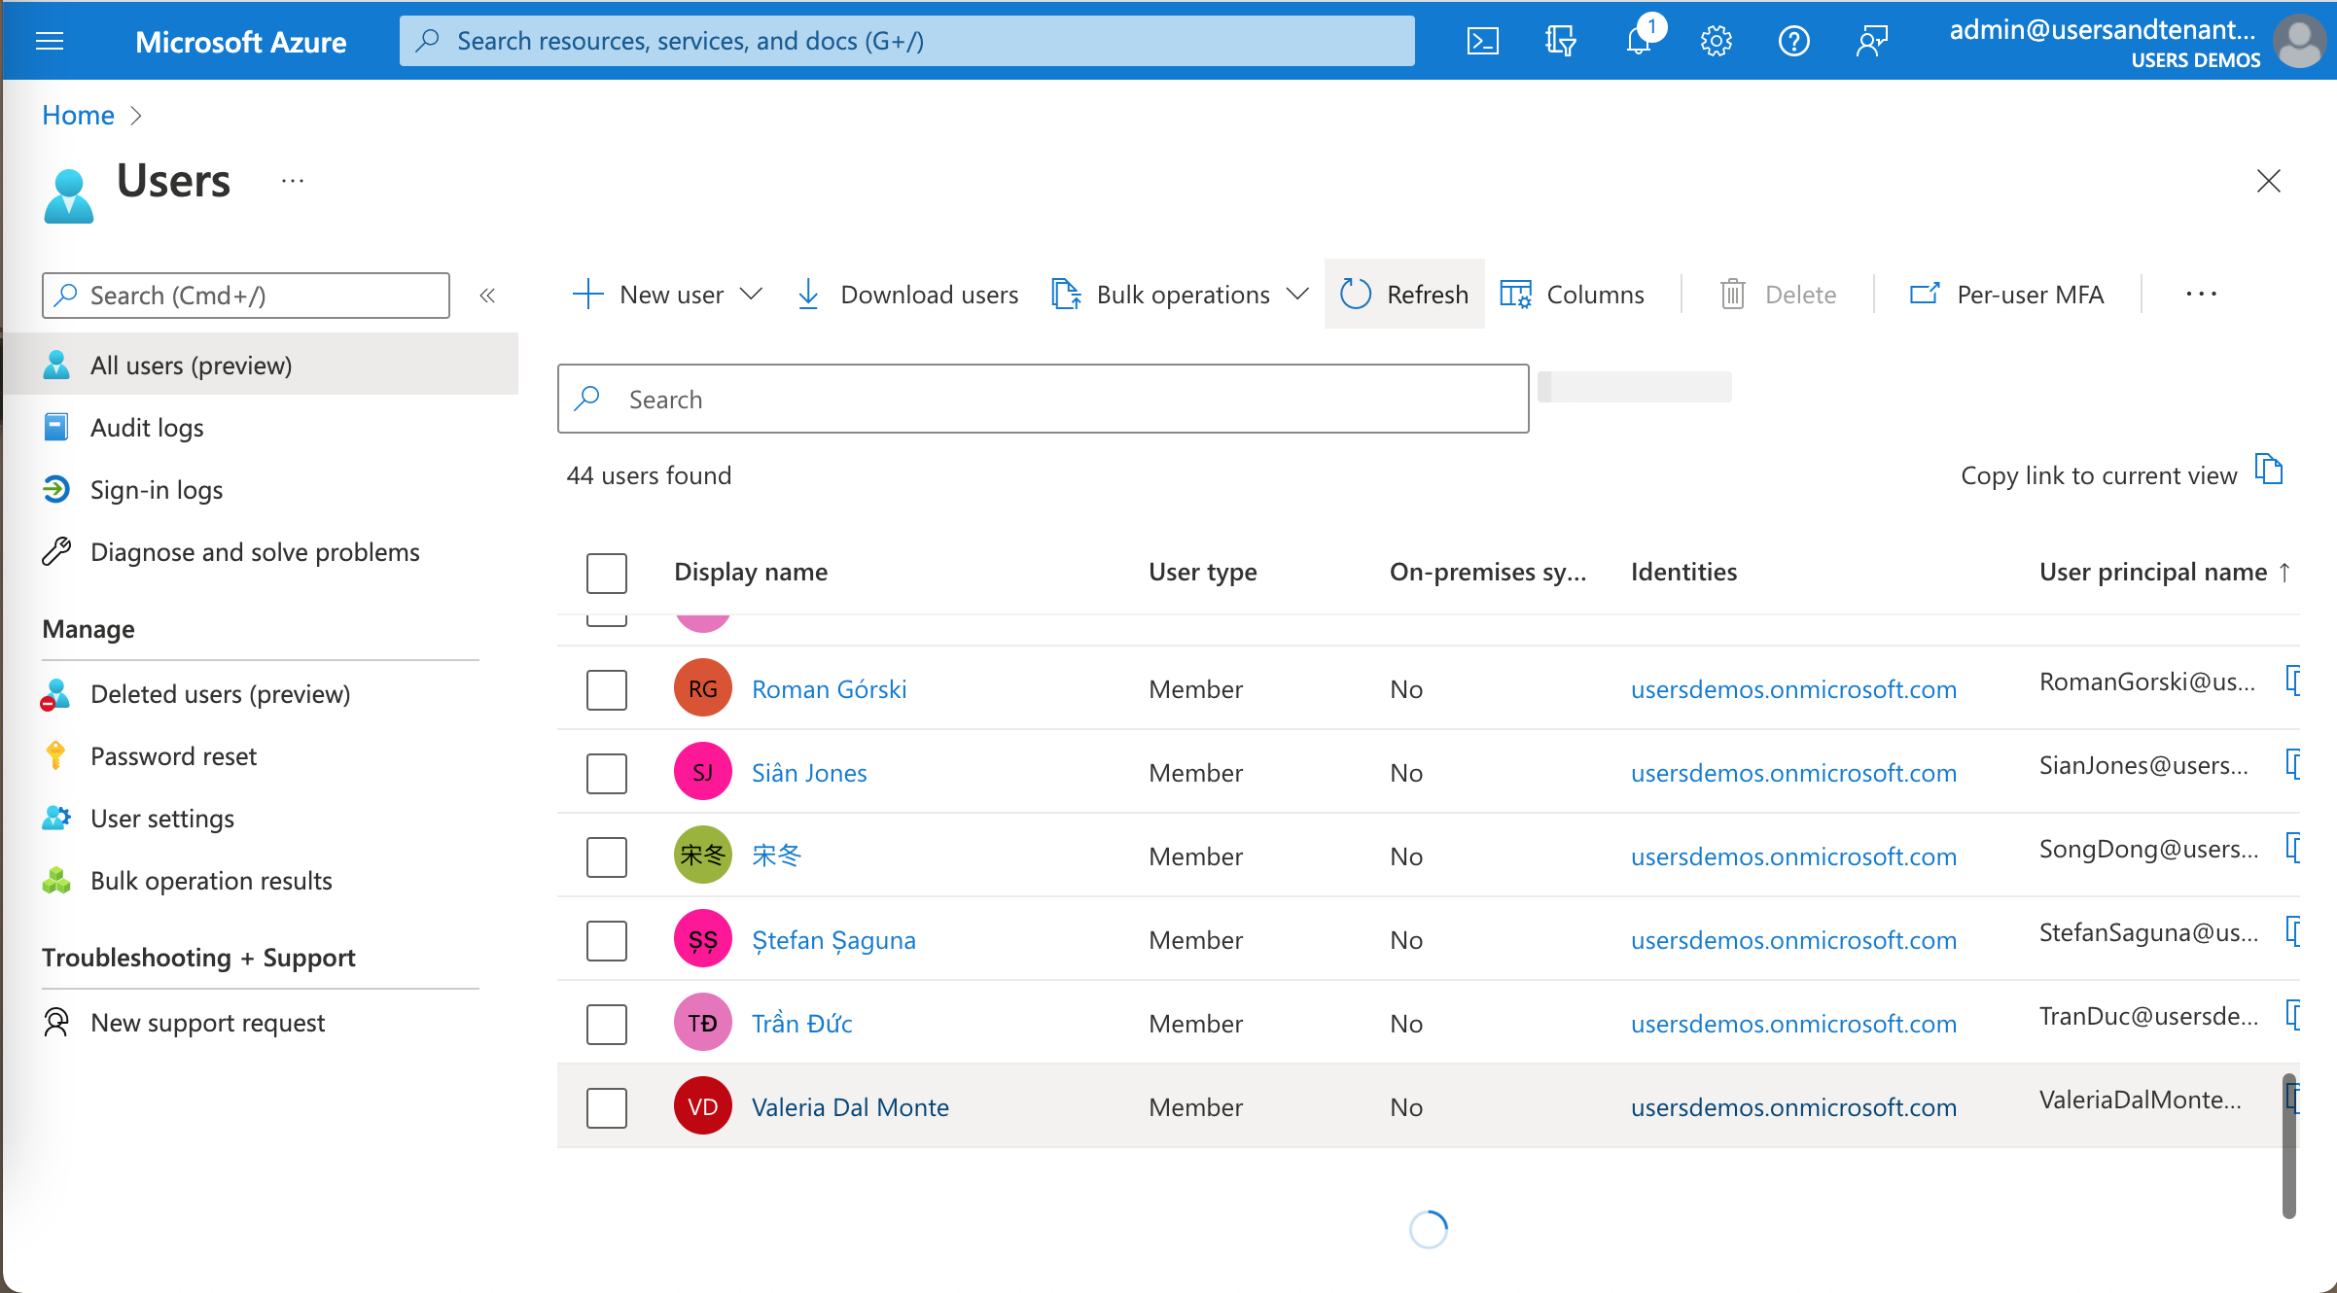Click the User type column header
The image size is (2337, 1293).
tap(1202, 572)
